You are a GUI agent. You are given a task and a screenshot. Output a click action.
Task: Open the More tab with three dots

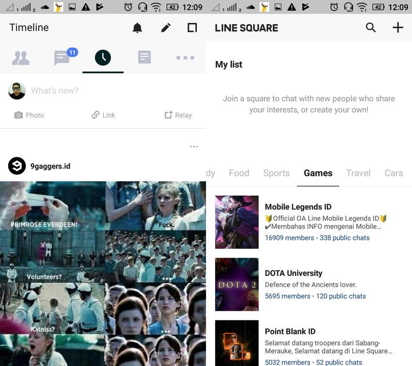click(x=185, y=58)
